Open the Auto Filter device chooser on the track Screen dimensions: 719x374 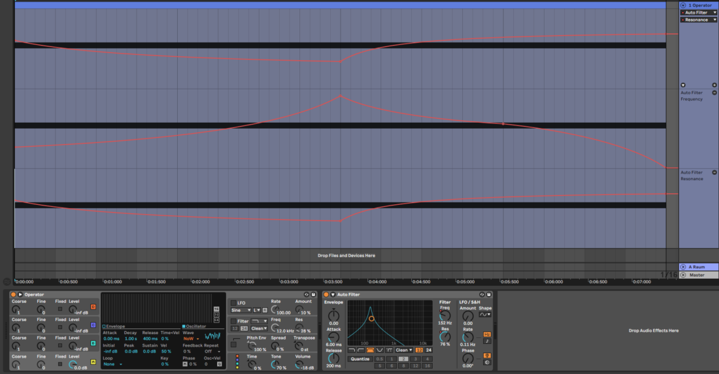699,12
